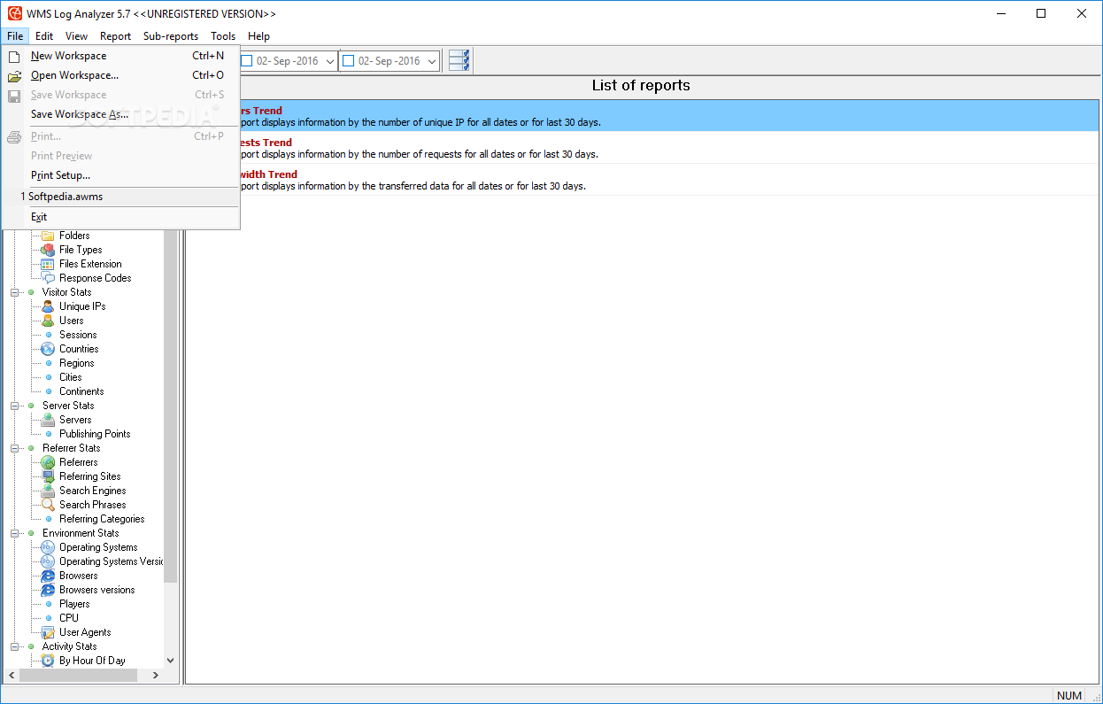
Task: Select the highlighted unique IP trend report
Action: click(642, 116)
